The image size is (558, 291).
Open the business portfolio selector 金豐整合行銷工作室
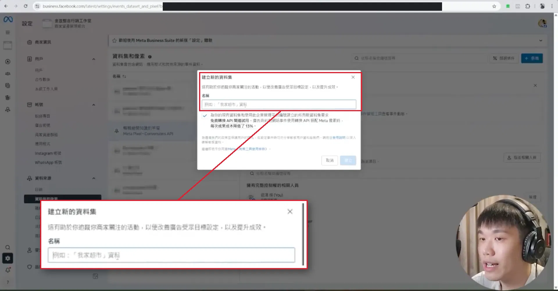[67, 23]
